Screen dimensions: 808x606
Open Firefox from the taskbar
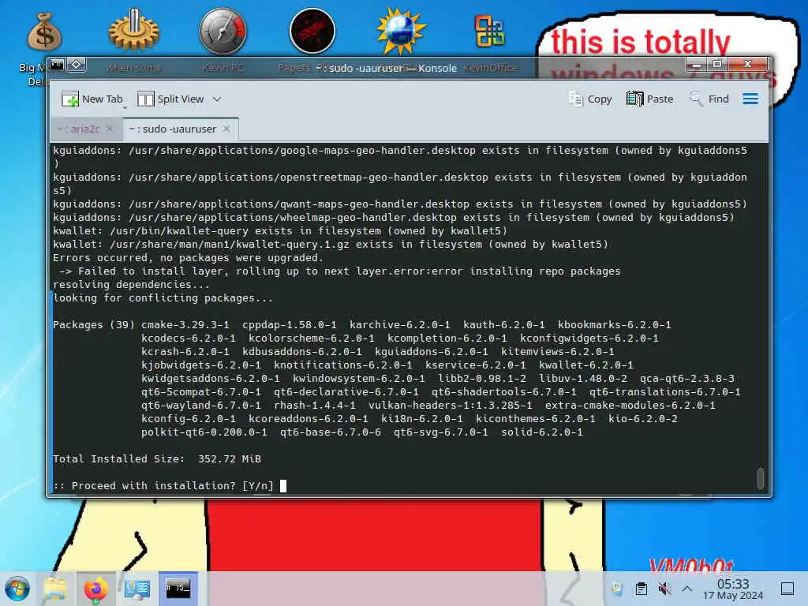coord(95,589)
